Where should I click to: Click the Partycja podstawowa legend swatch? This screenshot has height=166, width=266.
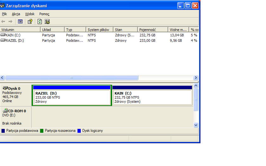coord(3,131)
